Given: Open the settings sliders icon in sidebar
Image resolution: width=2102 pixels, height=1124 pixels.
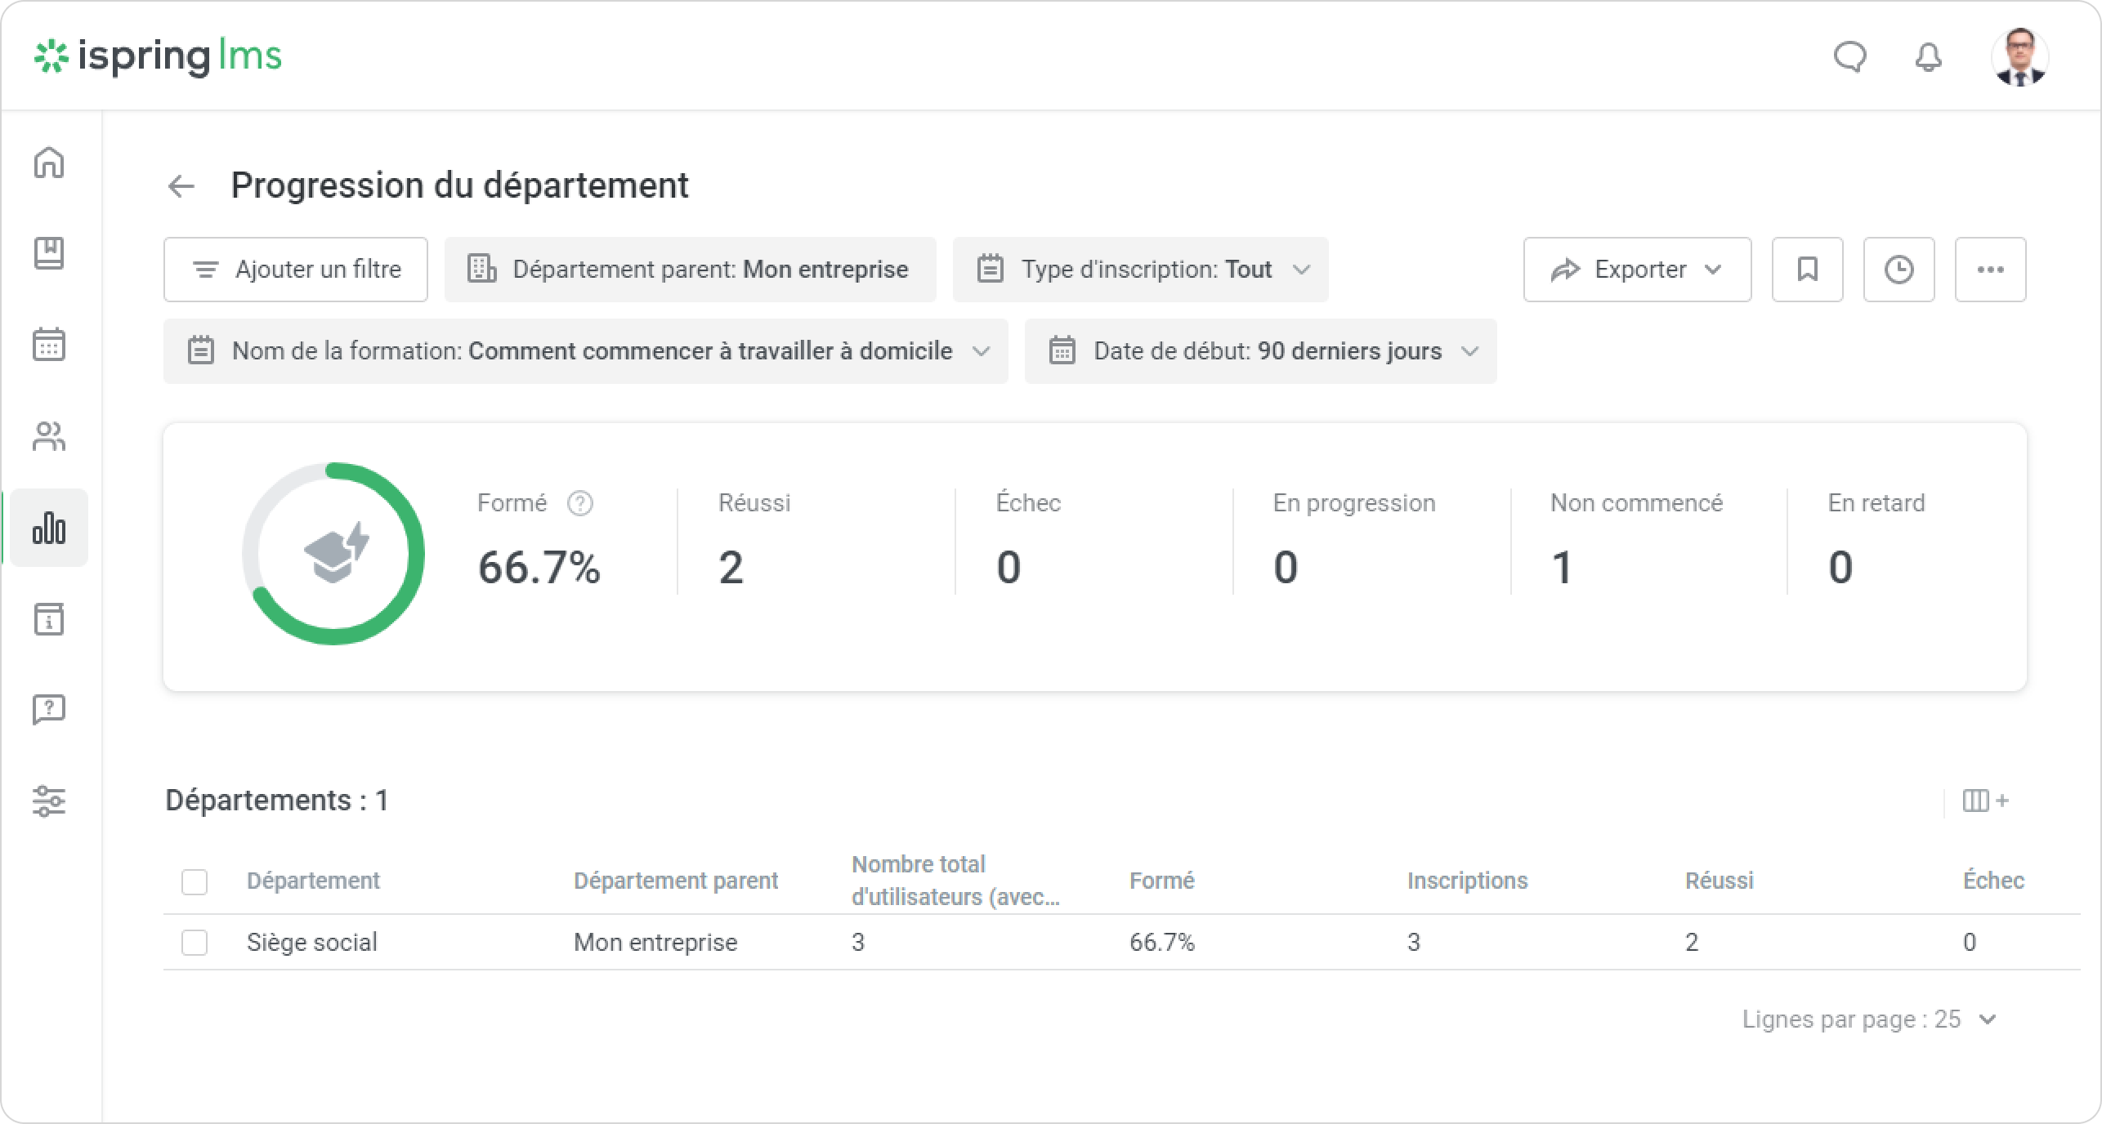Looking at the screenshot, I should (x=49, y=801).
